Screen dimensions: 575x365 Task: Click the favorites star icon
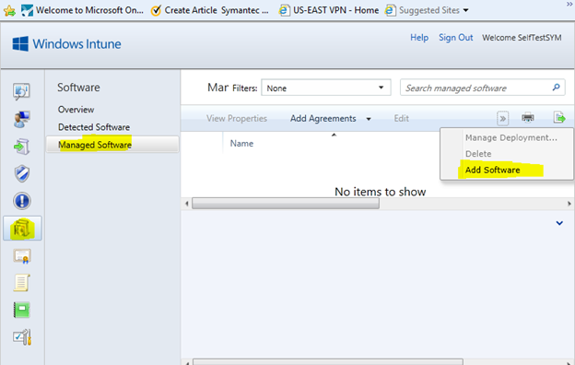pos(9,11)
